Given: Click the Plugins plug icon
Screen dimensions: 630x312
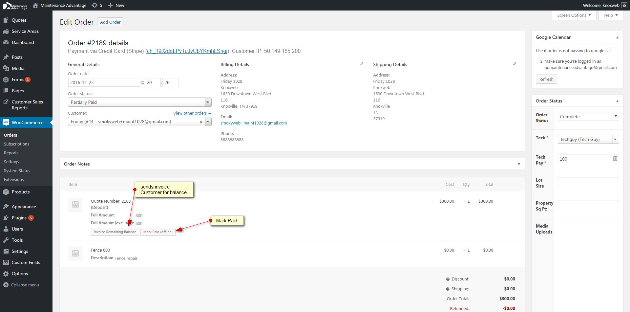Looking at the screenshot, I should tap(6, 218).
